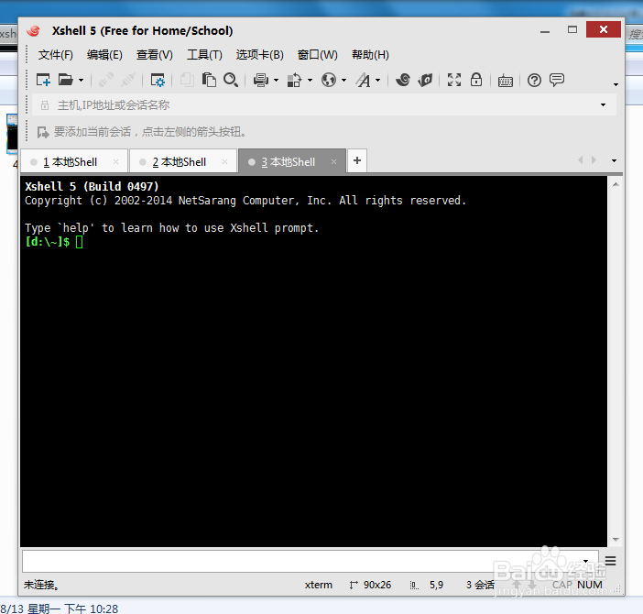
Task: Expand the Encoding globe dropdown arrow
Action: (x=344, y=80)
